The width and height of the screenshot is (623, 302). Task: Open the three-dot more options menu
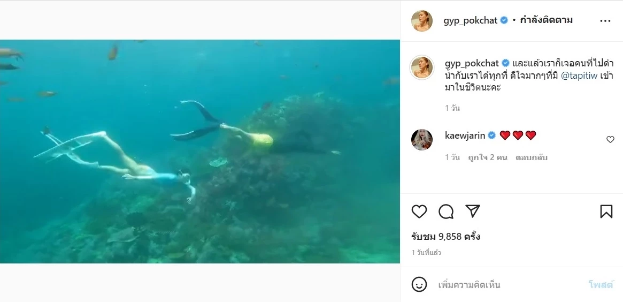coord(605,21)
